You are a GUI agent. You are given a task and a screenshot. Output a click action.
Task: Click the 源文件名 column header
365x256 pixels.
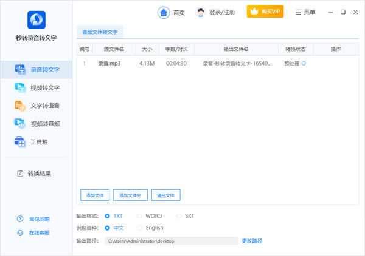pyautogui.click(x=114, y=49)
